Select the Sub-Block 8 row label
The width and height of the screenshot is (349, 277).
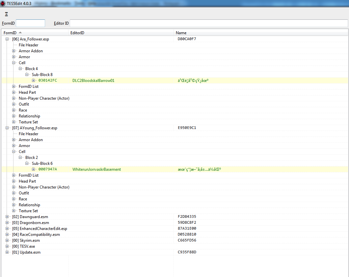point(42,74)
